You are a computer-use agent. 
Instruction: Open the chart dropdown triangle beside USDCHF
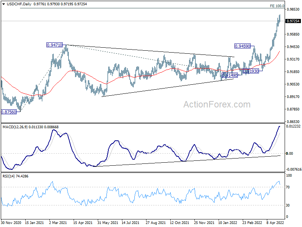click(x=3, y=4)
